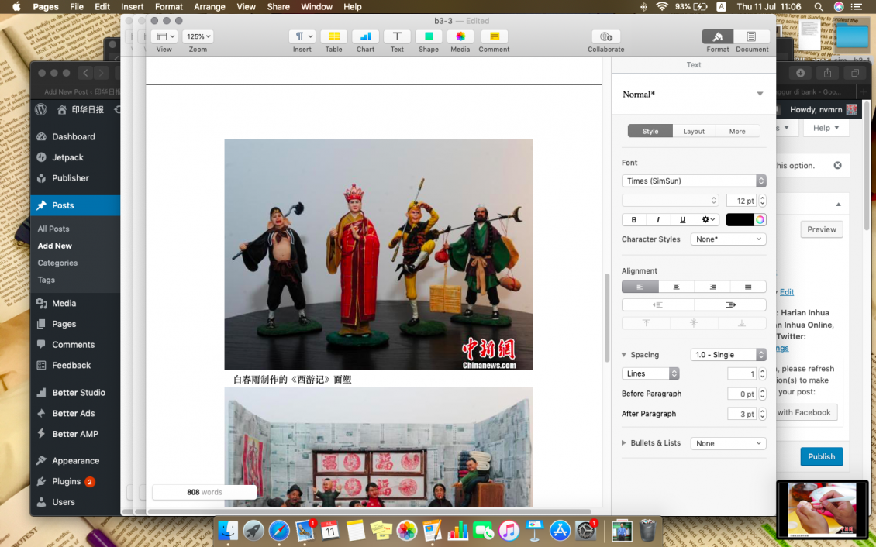Switch to the Layout tab
This screenshot has height=547, width=876.
pyautogui.click(x=694, y=132)
